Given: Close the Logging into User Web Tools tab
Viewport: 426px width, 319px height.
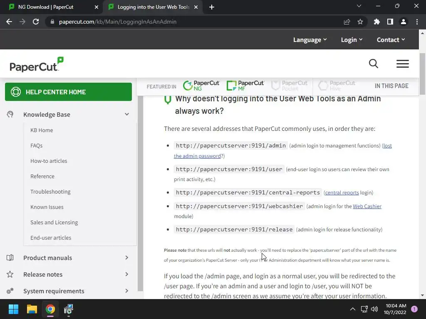Looking at the screenshot, I should click(x=196, y=7).
